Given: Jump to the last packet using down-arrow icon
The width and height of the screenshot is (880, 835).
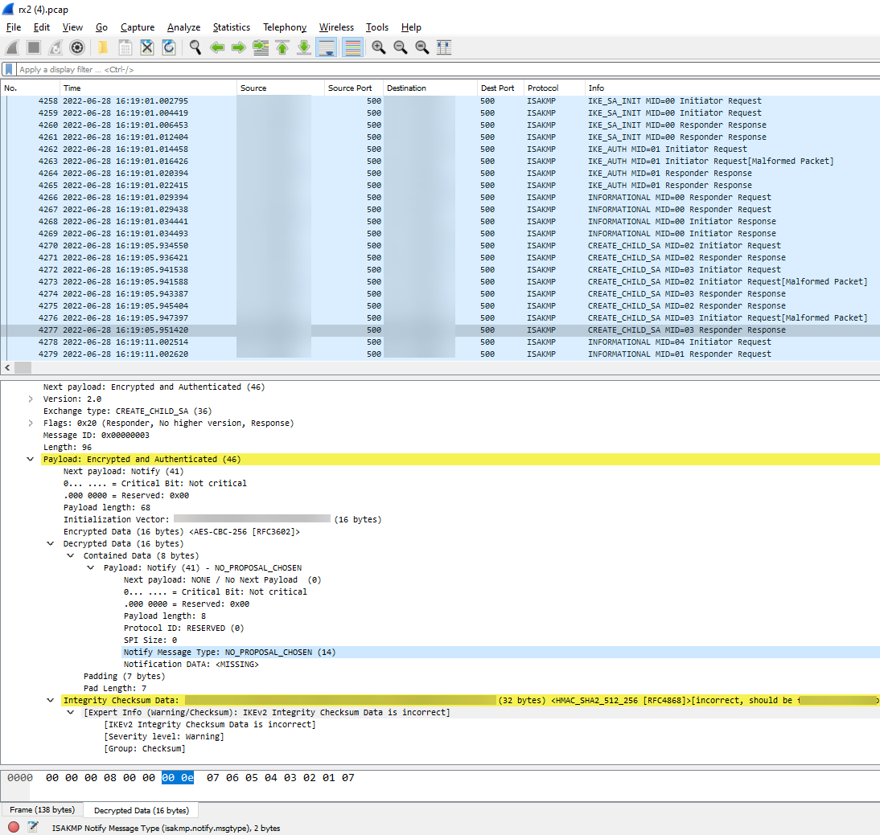Looking at the screenshot, I should pos(303,47).
